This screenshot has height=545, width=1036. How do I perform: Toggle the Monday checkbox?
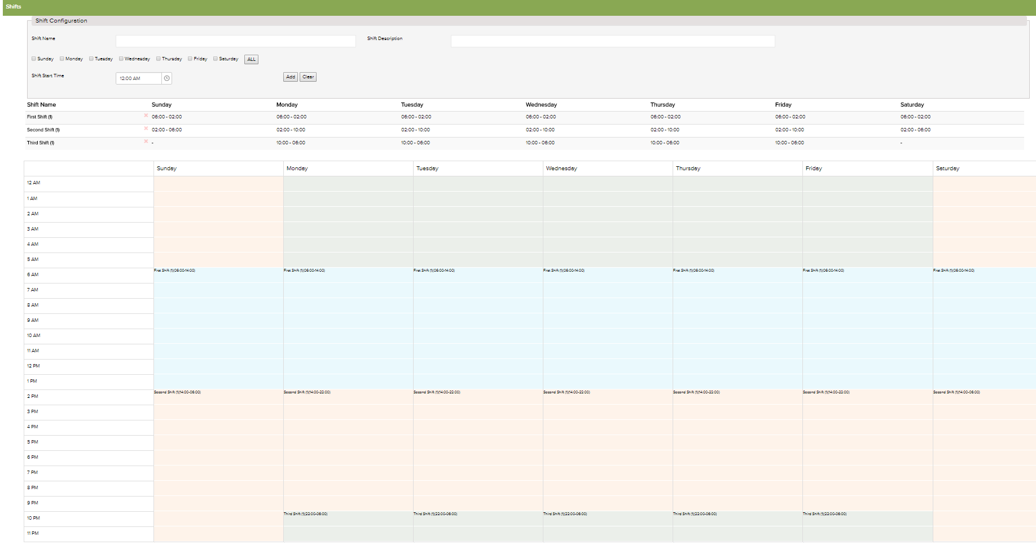(x=62, y=59)
